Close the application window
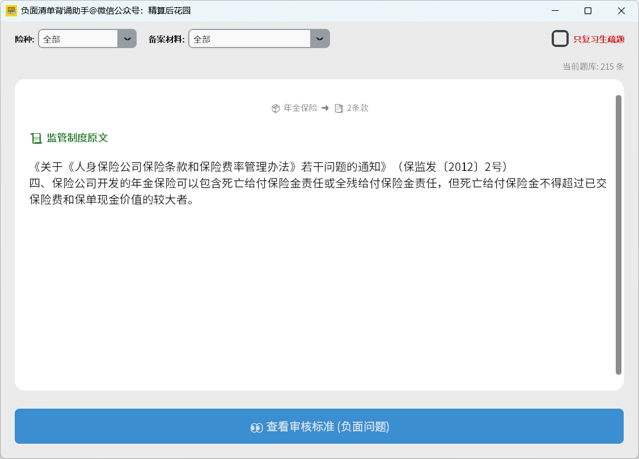 click(x=620, y=11)
